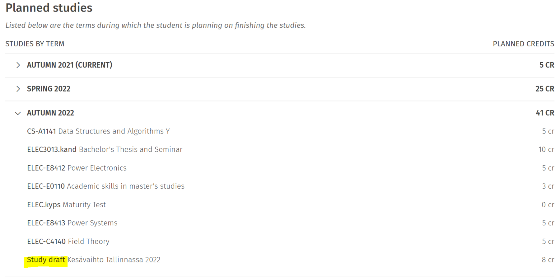Click the STUDIES BY TERM column header
Viewport: 560px width, 277px height.
35,44
